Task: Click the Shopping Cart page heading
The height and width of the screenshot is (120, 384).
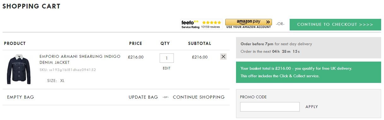Action: tap(32, 6)
